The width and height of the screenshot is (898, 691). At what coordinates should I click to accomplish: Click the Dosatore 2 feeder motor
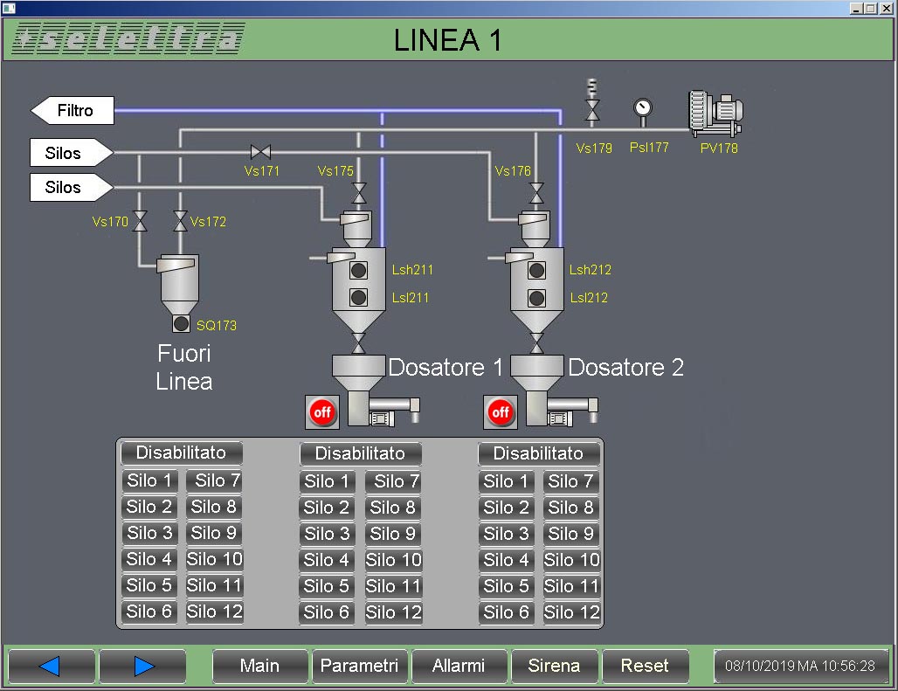(x=560, y=418)
